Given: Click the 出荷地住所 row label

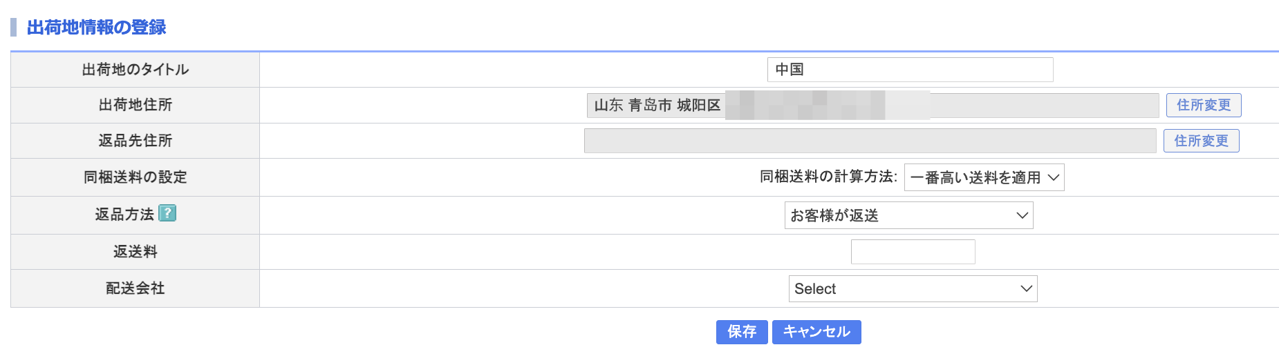Looking at the screenshot, I should 136,105.
